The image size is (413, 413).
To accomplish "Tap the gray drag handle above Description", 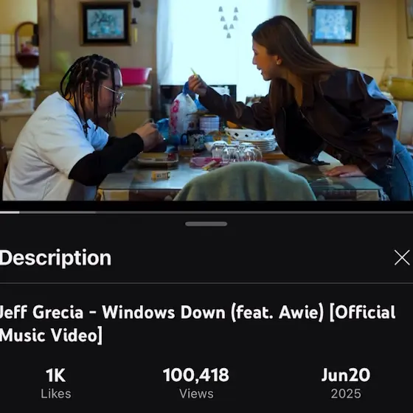I will coord(206,224).
